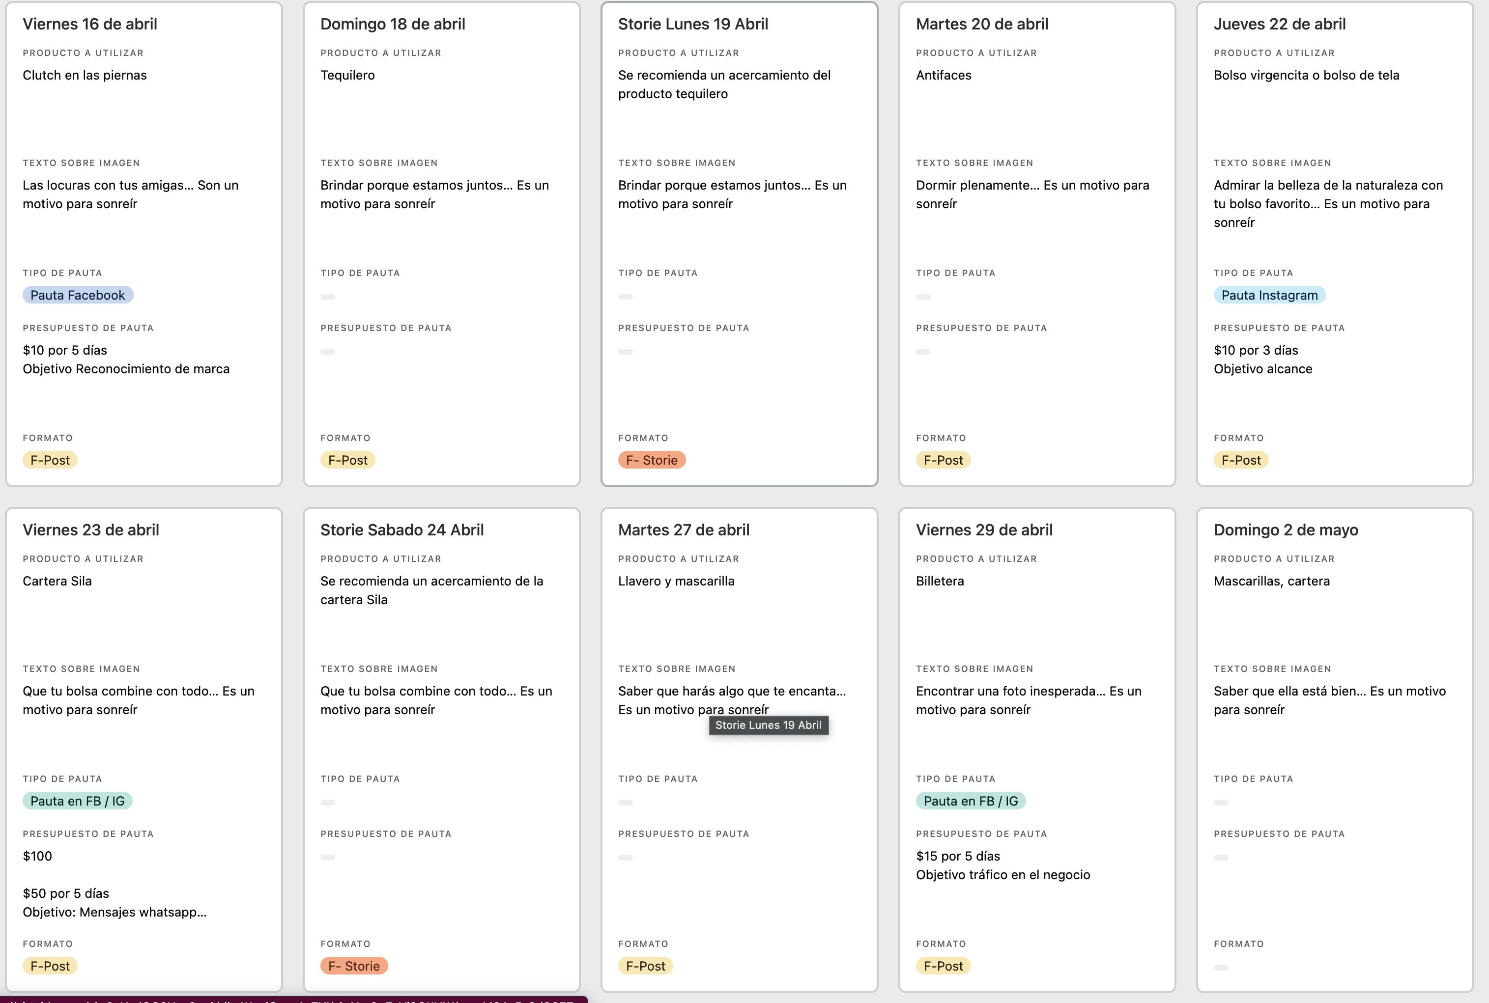
Task: Select the Pauta Instagram tag
Action: 1269,295
